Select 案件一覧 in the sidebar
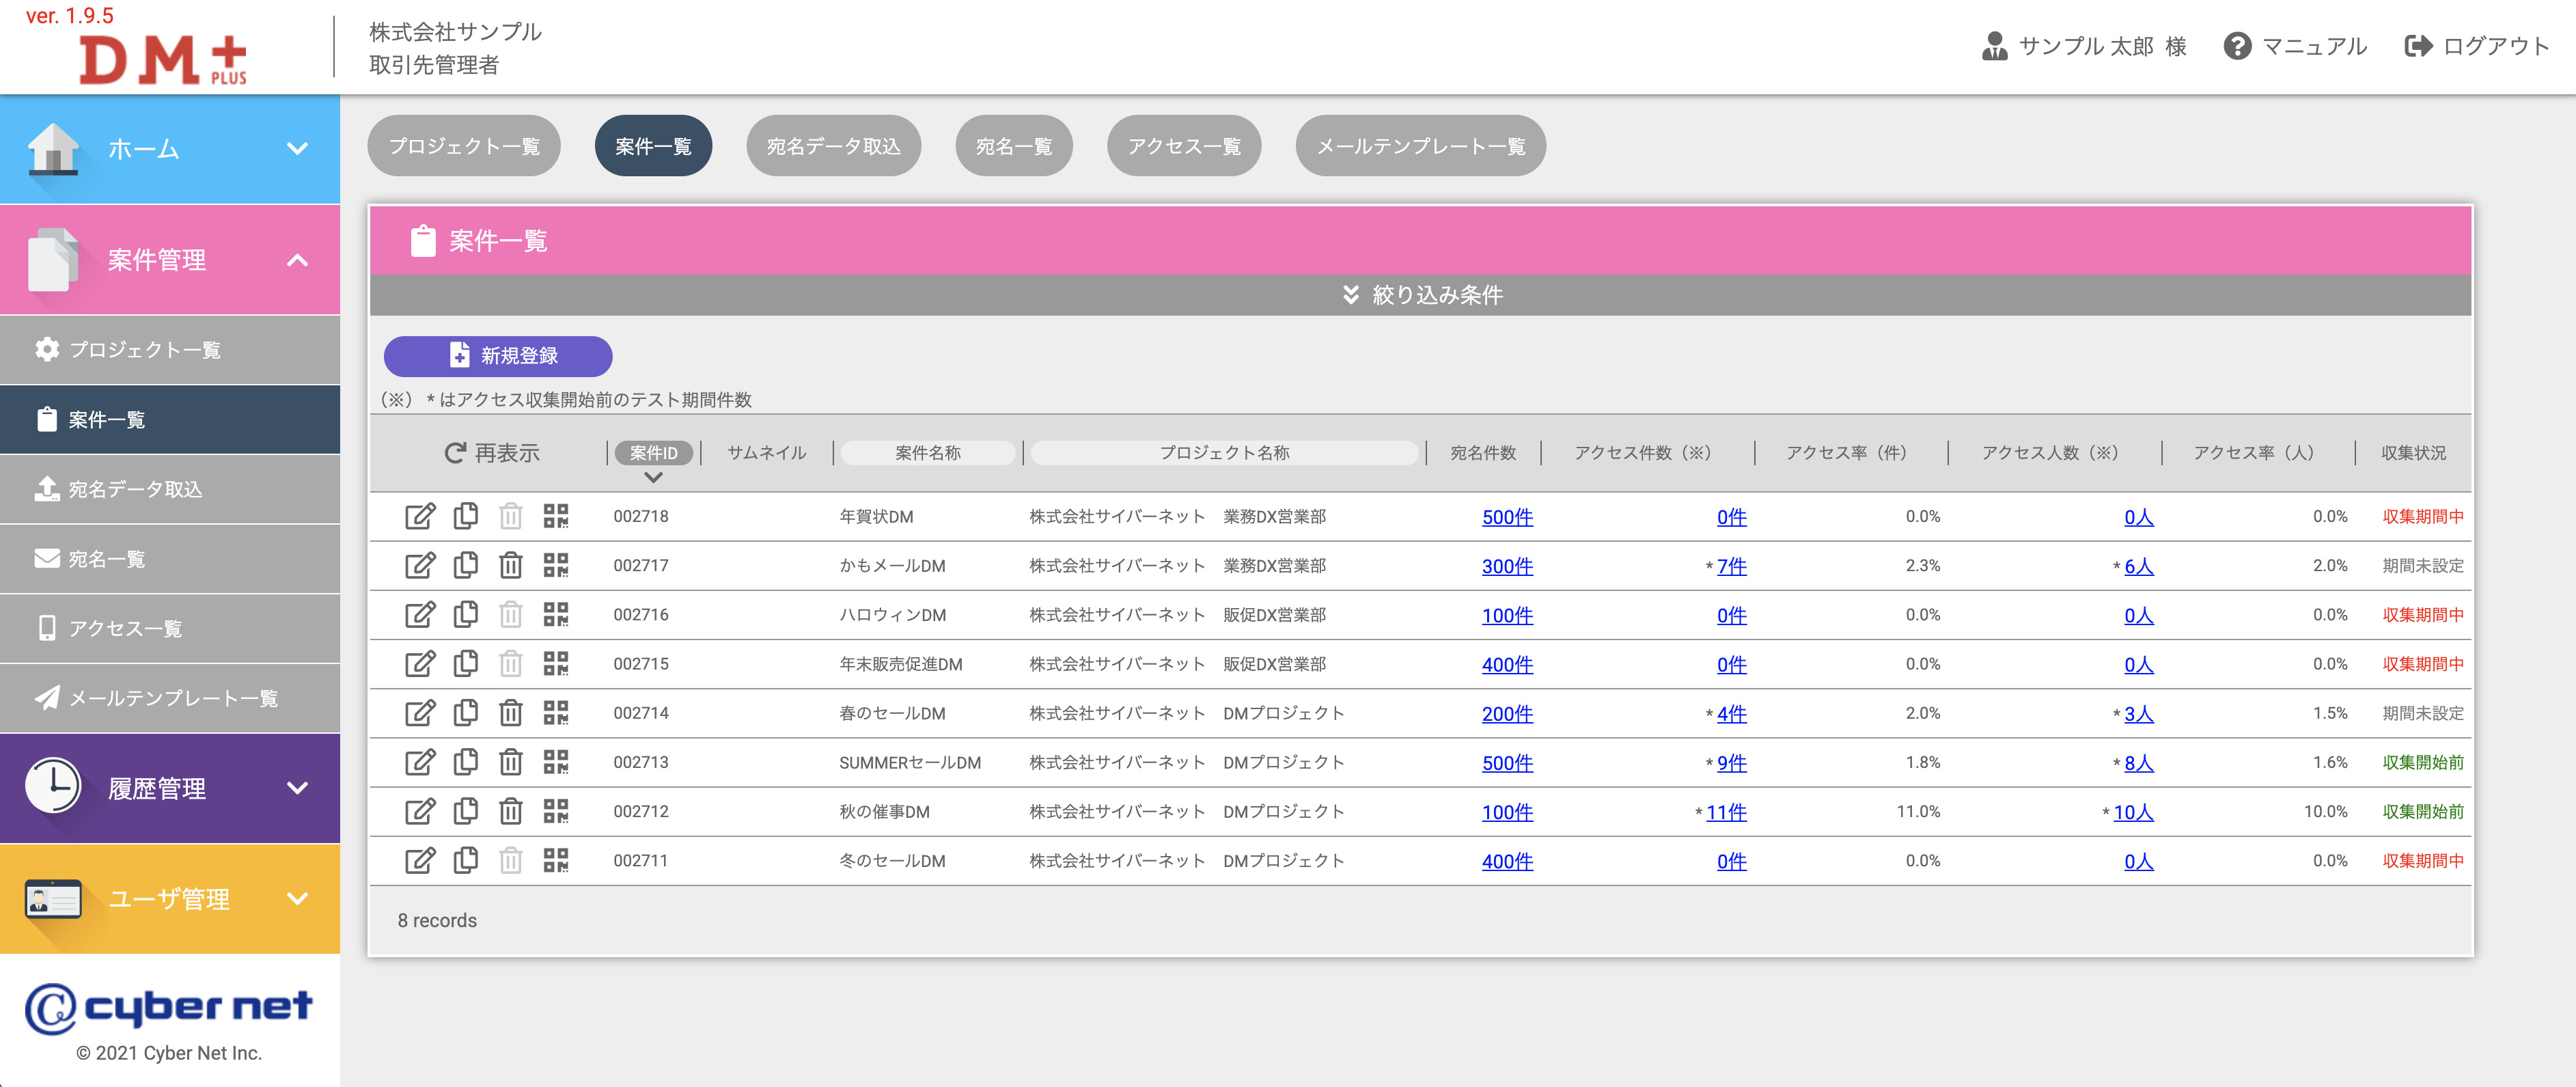The width and height of the screenshot is (2576, 1087). [x=170, y=420]
